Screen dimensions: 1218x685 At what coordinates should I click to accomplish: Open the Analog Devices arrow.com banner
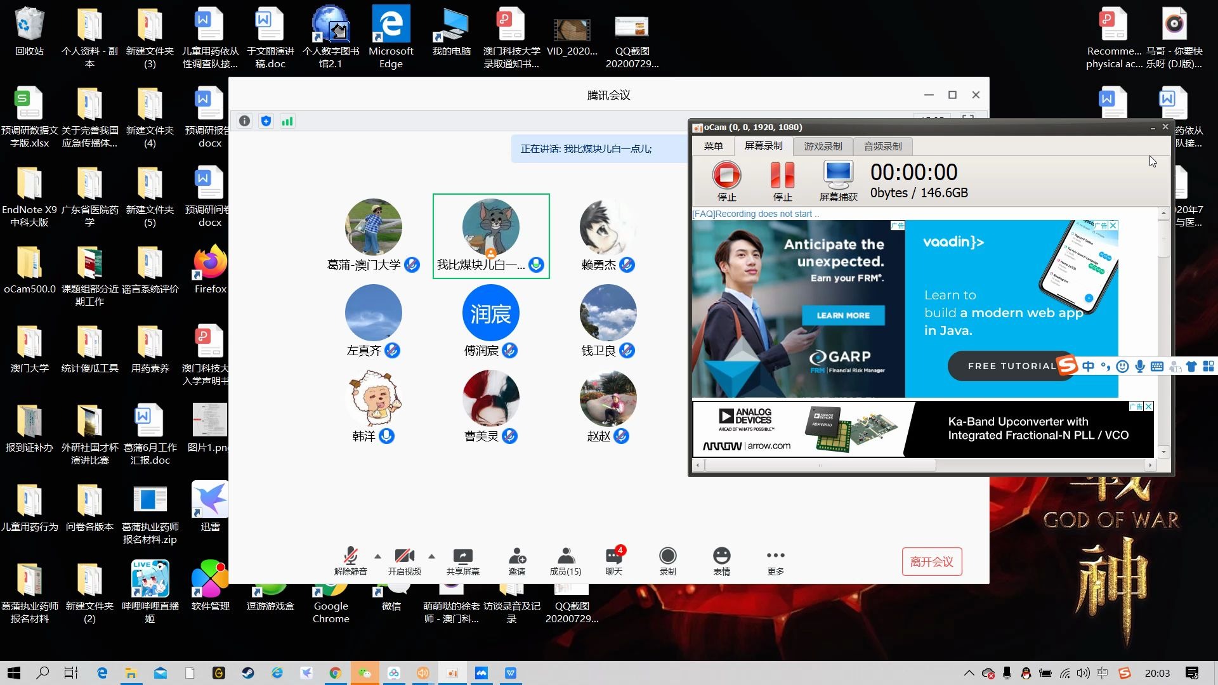[923, 429]
